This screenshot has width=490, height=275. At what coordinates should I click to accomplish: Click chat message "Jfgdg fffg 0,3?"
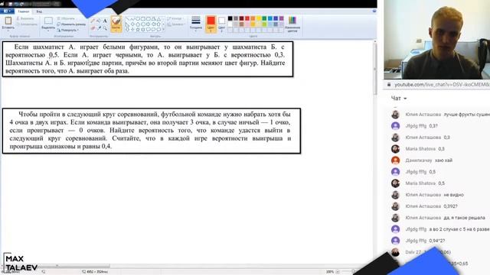(x=414, y=126)
